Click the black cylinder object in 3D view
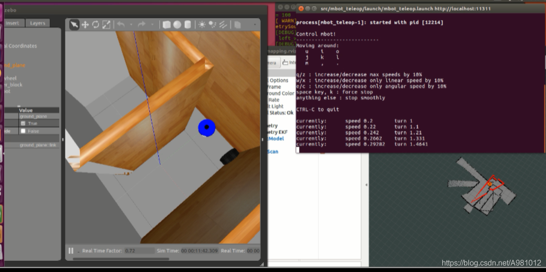 229,157
